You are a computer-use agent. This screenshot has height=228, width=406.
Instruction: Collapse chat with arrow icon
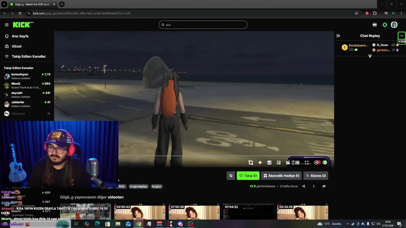(338, 36)
